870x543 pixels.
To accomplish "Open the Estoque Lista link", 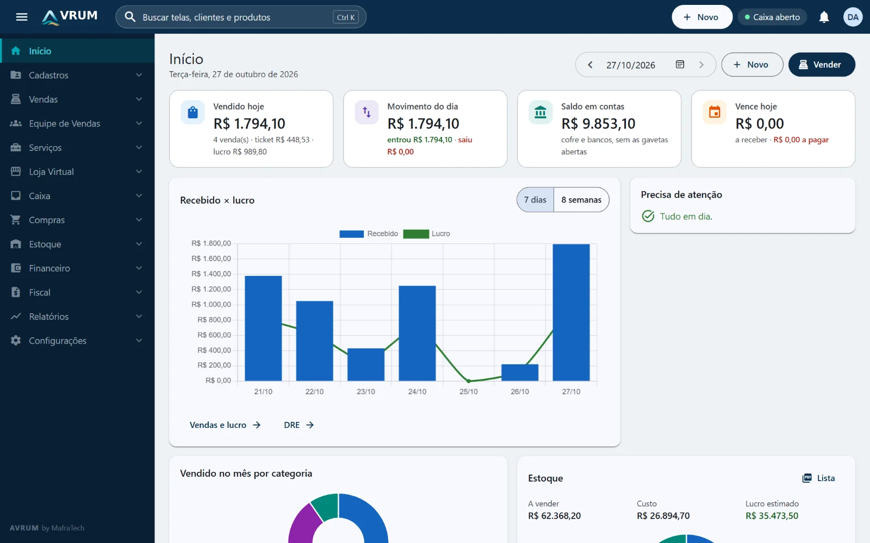I will click(x=818, y=478).
